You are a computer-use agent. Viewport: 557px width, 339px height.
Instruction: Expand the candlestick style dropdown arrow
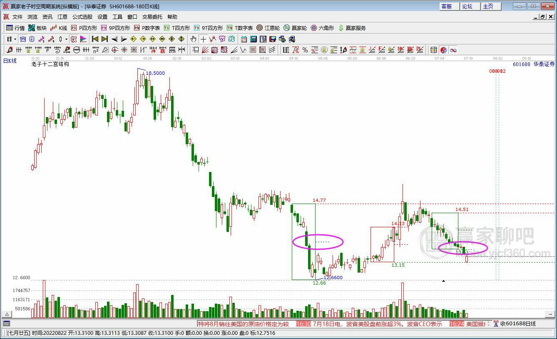pos(66,39)
